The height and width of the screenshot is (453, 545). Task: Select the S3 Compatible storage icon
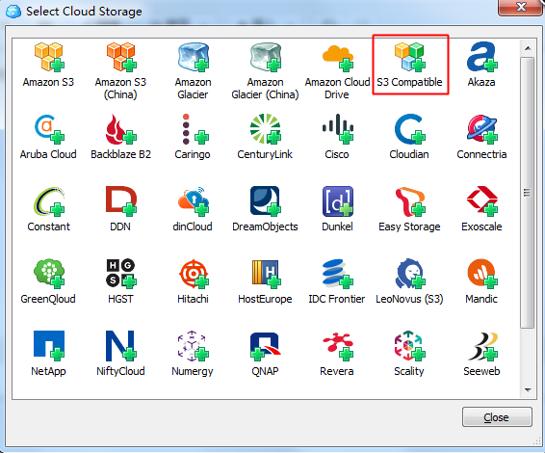(x=410, y=57)
